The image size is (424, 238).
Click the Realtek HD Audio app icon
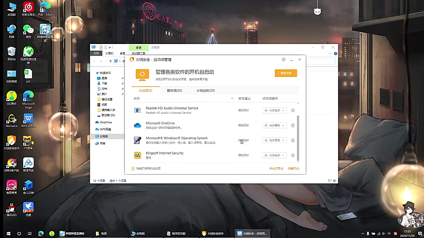(x=137, y=110)
